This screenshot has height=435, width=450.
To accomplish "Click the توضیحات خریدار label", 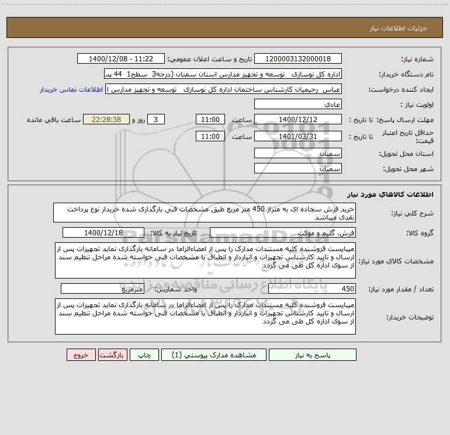I will click(x=410, y=317).
